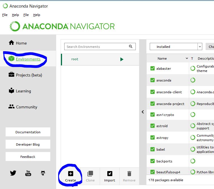Image resolution: width=214 pixels, height=189 pixels.
Task: Click the Projects briefcase icon
Action: [11, 74]
